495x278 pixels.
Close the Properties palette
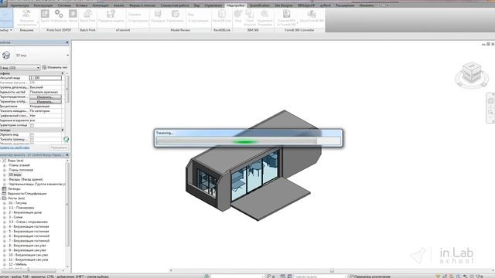67,42
